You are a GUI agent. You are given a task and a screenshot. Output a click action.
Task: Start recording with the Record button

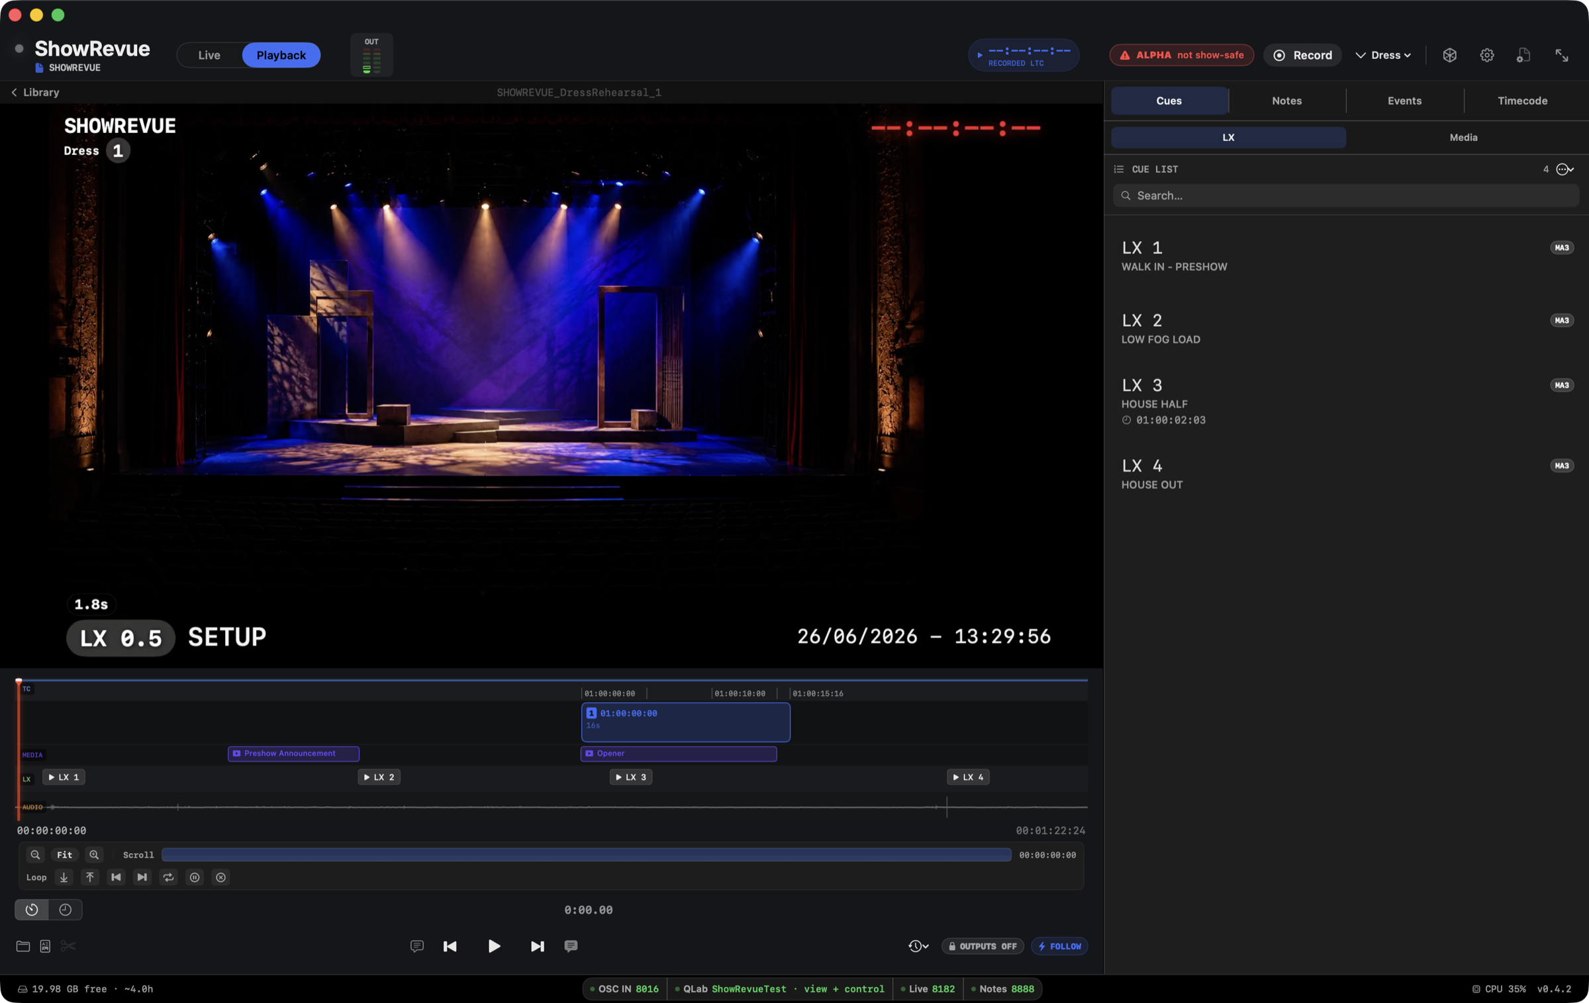coord(1302,55)
